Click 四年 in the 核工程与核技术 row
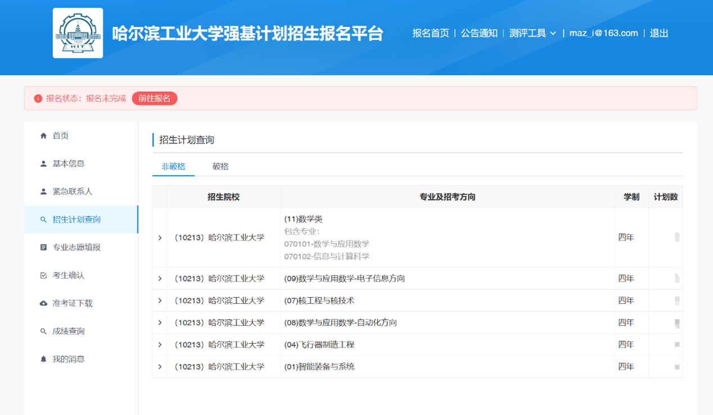Image resolution: width=713 pixels, height=415 pixels. [x=626, y=300]
